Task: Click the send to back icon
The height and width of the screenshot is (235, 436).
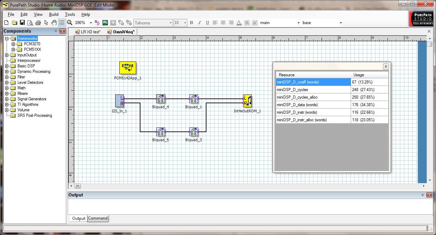Action: tap(129, 23)
